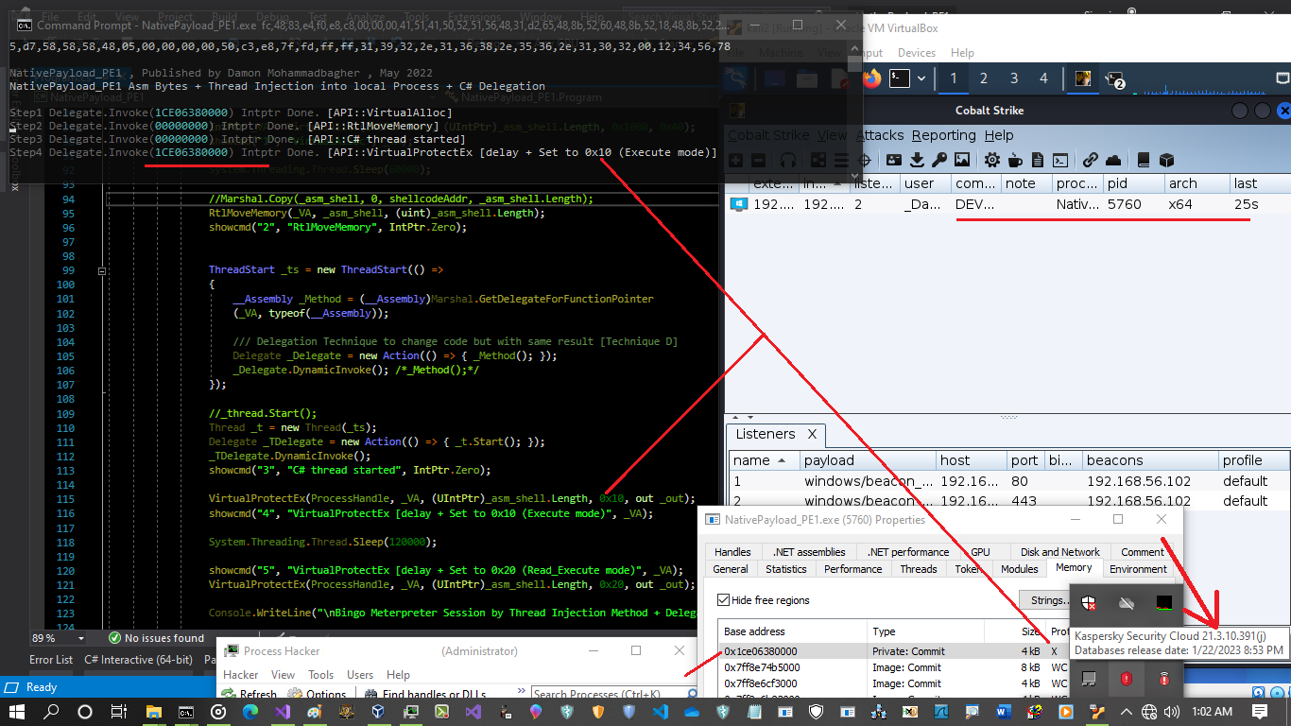Viewport: 1291px width, 726px height.
Task: Open the C# Interactive (64-bit) panel tab
Action: (x=138, y=660)
